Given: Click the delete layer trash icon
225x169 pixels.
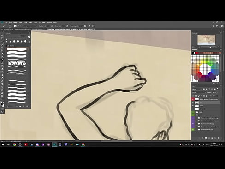Looking at the screenshot, I should pos(219,138).
